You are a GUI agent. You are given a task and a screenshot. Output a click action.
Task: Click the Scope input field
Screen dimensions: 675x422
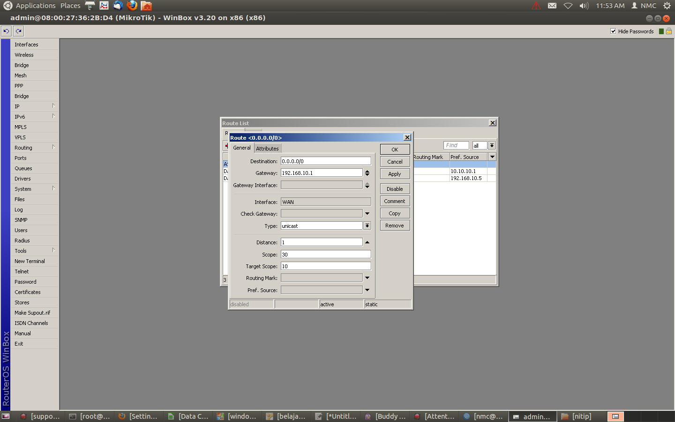coord(326,255)
